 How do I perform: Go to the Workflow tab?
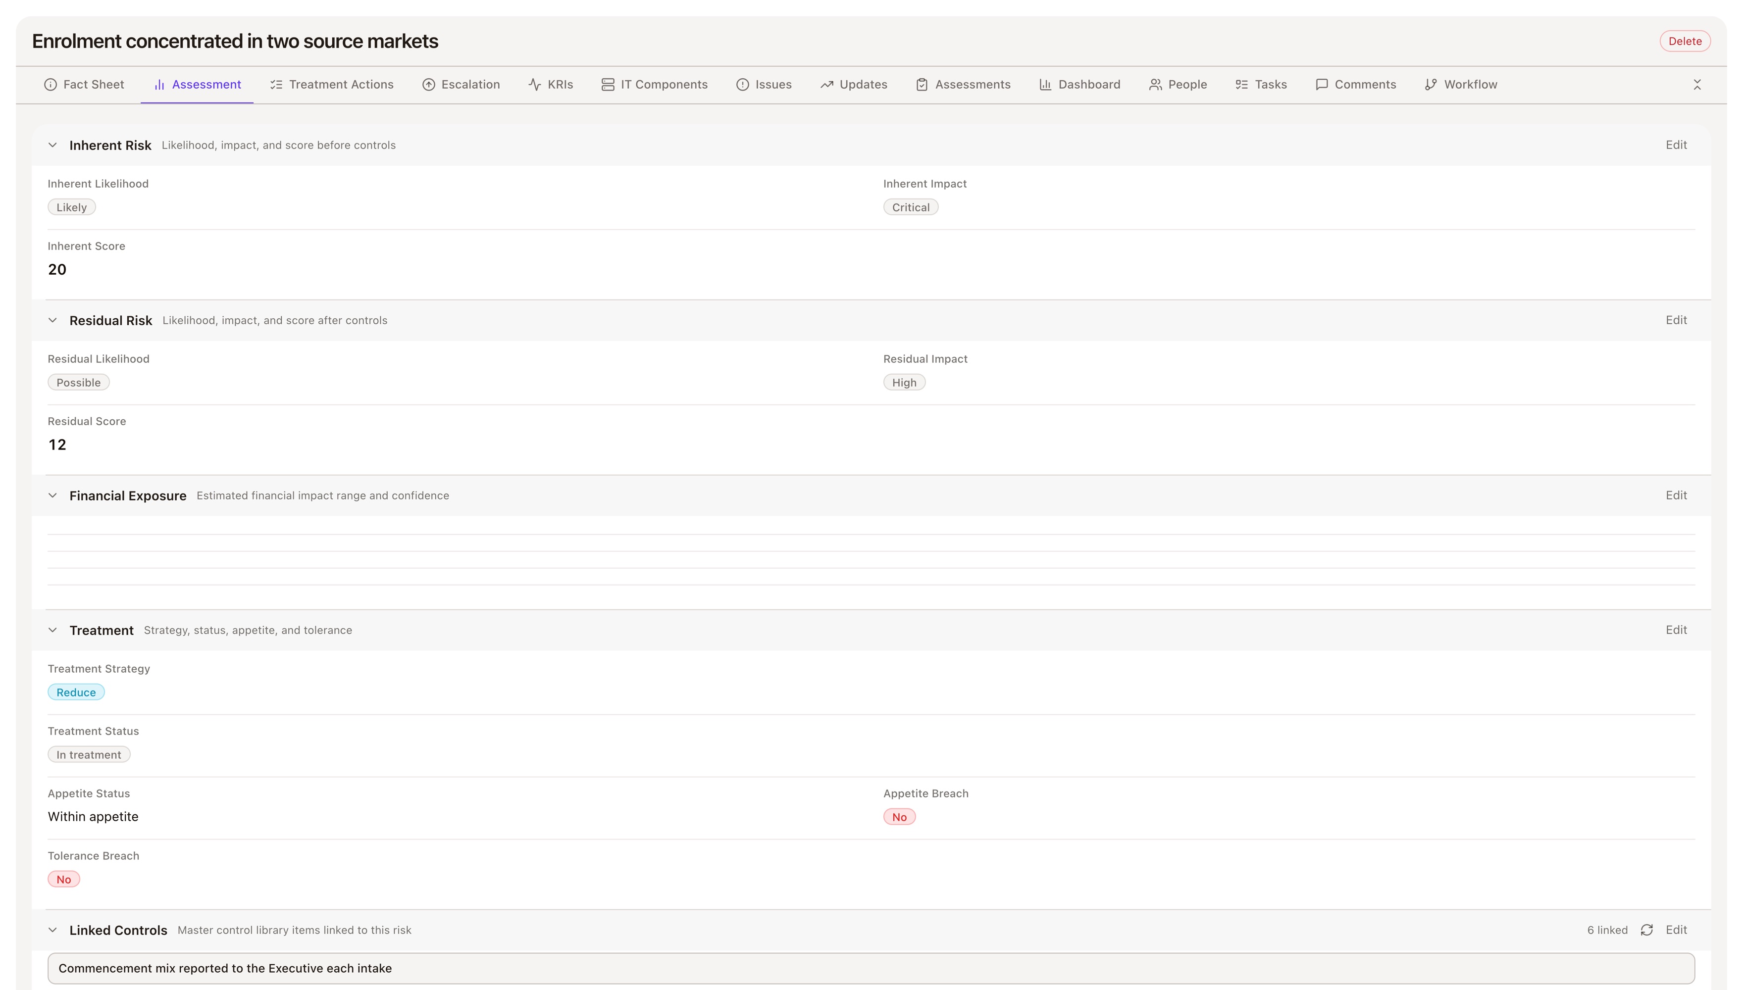click(x=1460, y=84)
